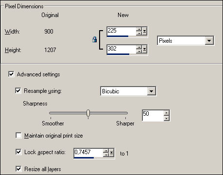This screenshot has width=223, height=175.
Task: Click the aspect ratio lock icon
Action: pos(95,39)
